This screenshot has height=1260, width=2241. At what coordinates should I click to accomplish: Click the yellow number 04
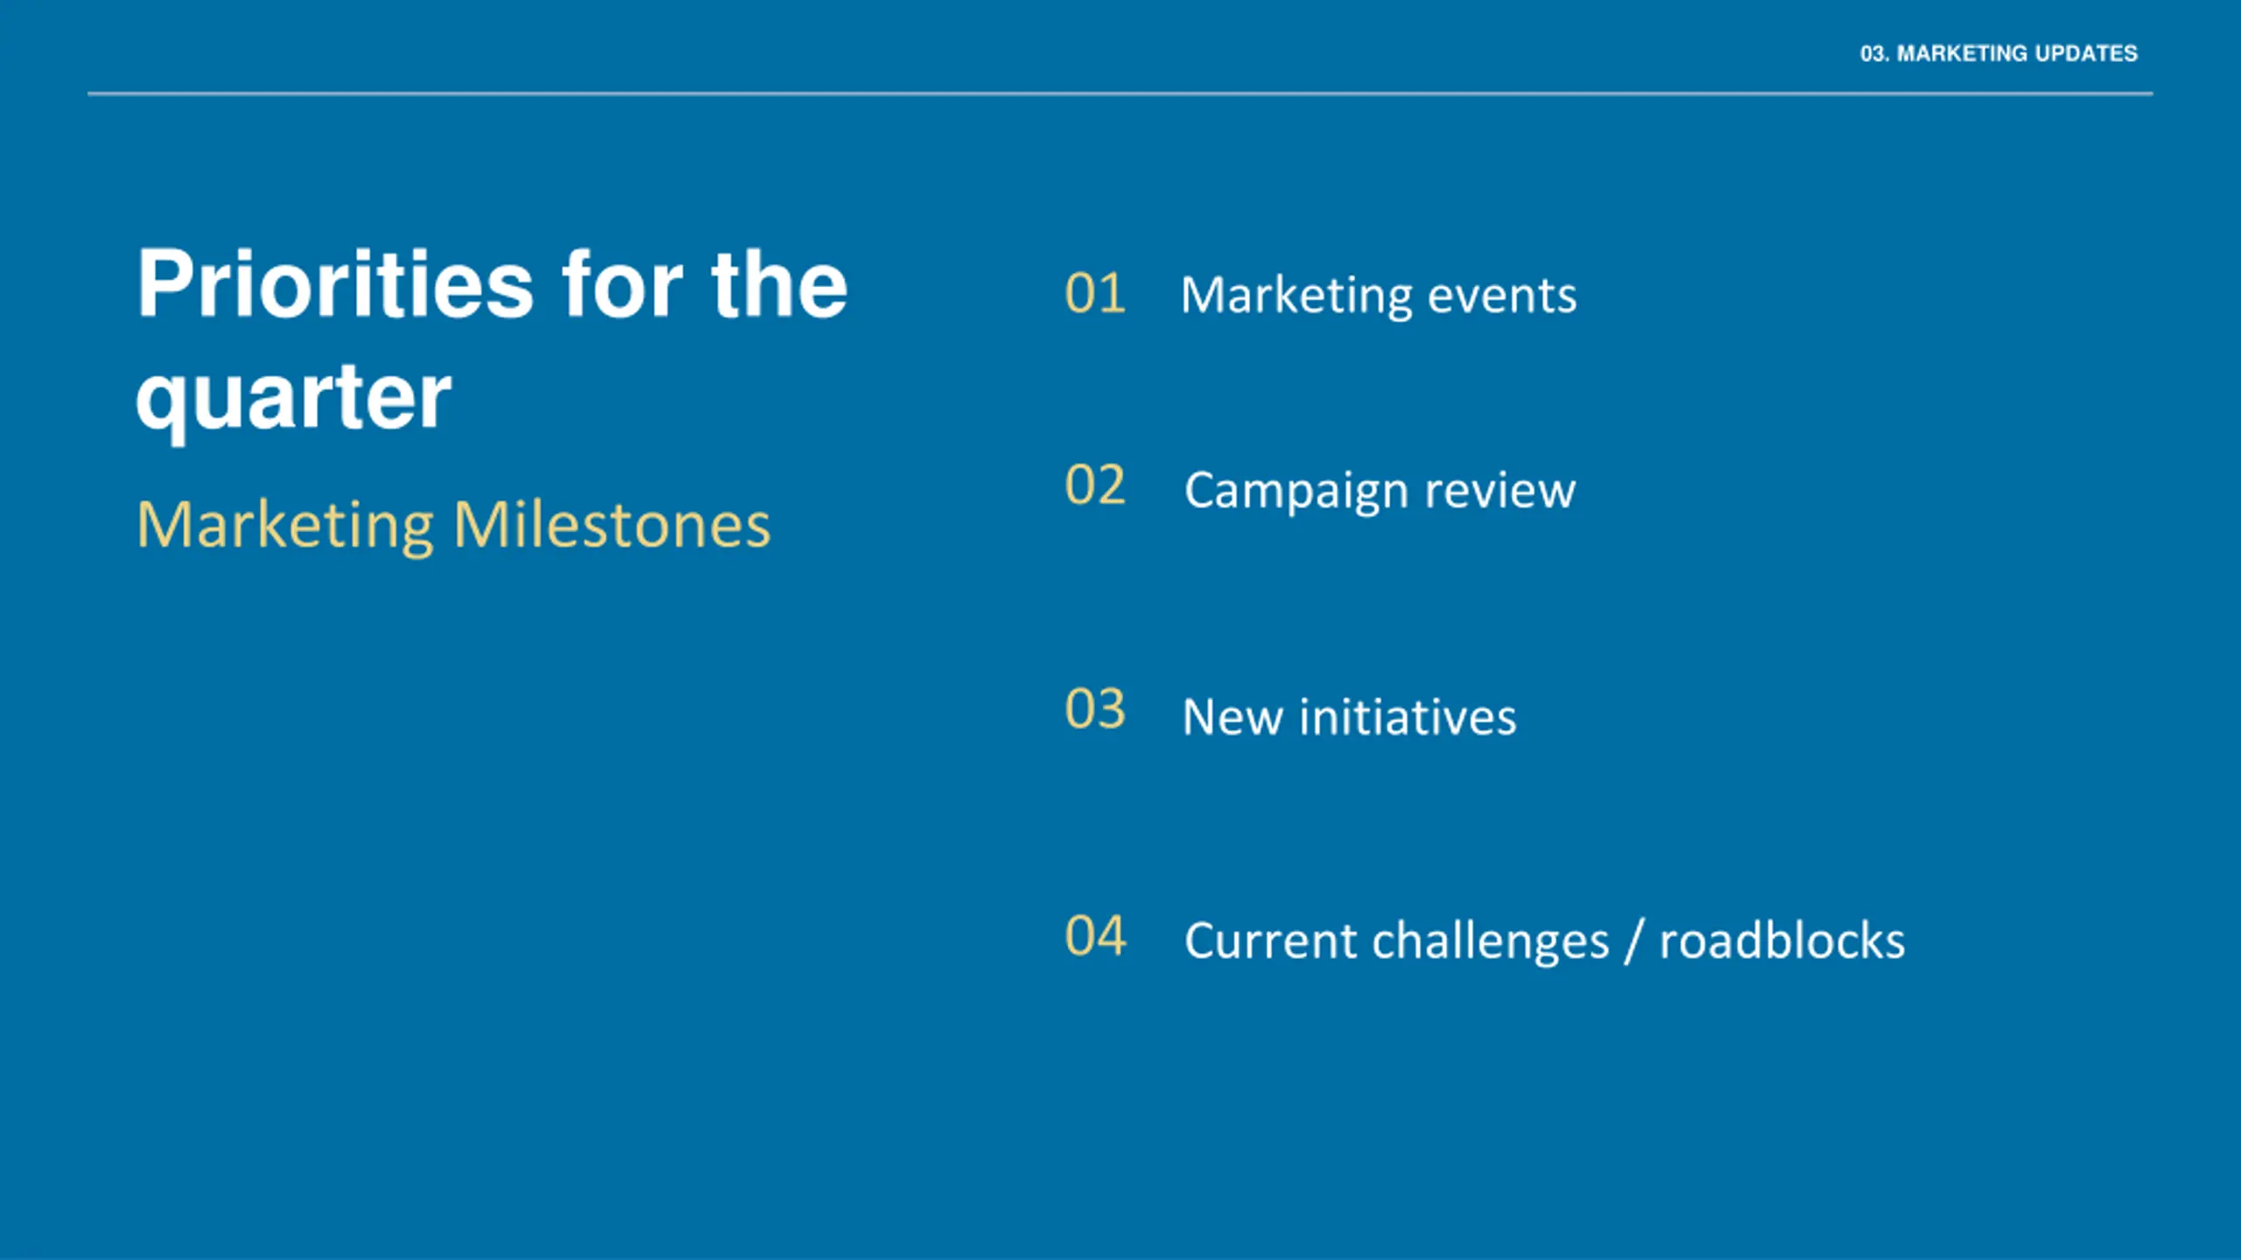point(1094,937)
